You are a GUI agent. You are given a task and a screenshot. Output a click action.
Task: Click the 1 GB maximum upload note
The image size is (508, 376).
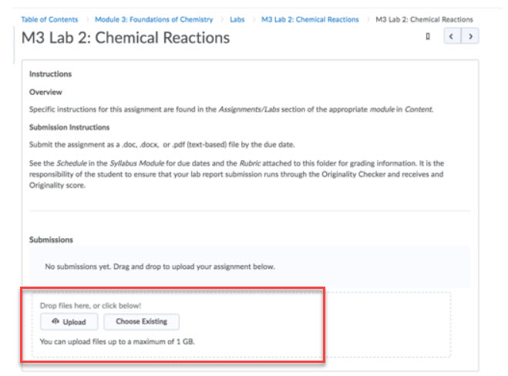[x=117, y=341]
